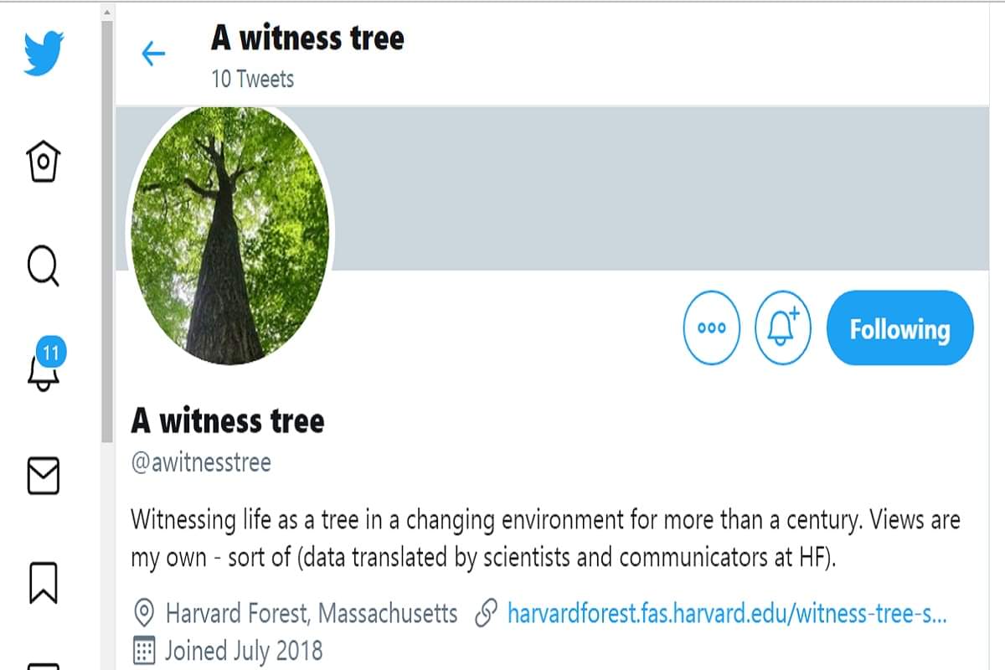Open Notifications showing 11 alerts
This screenshot has height=670, width=1005.
click(43, 371)
